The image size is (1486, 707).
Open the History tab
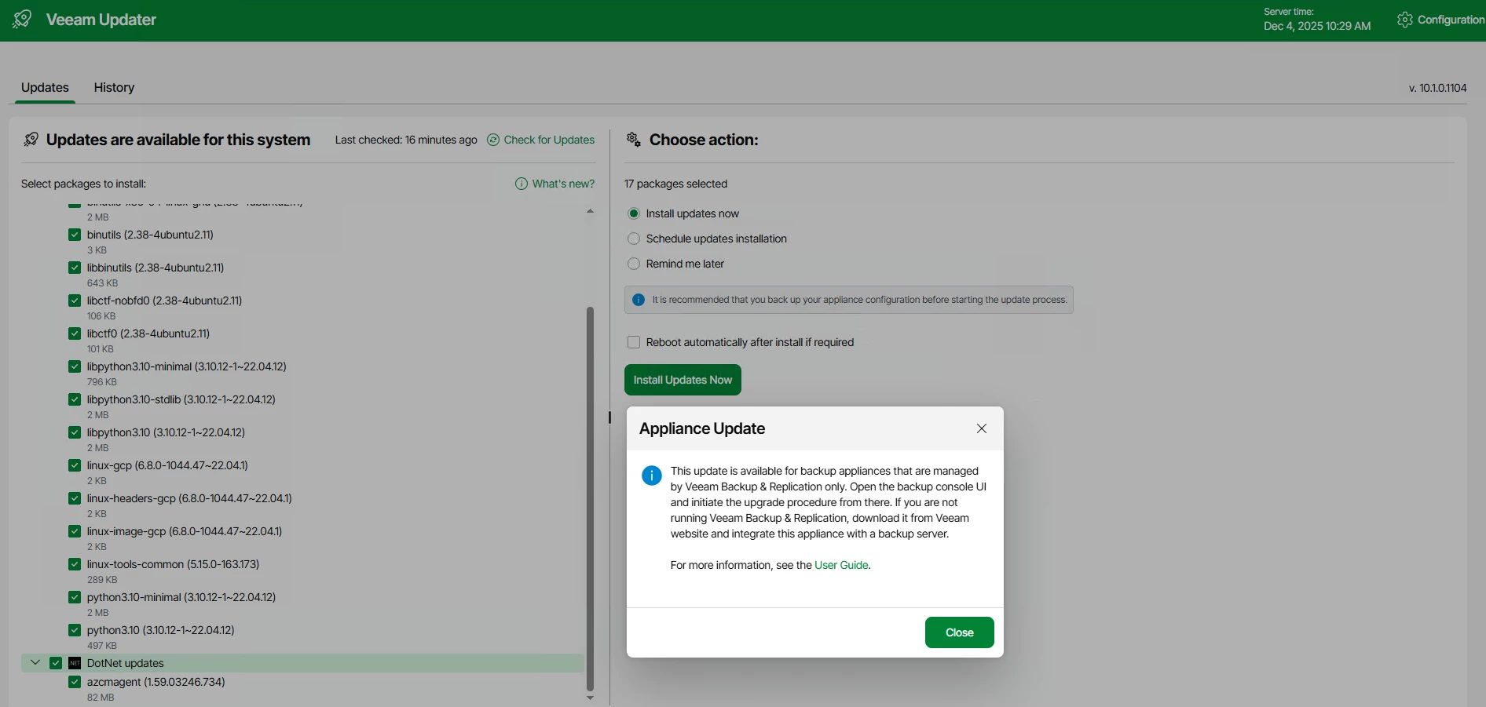click(x=114, y=88)
